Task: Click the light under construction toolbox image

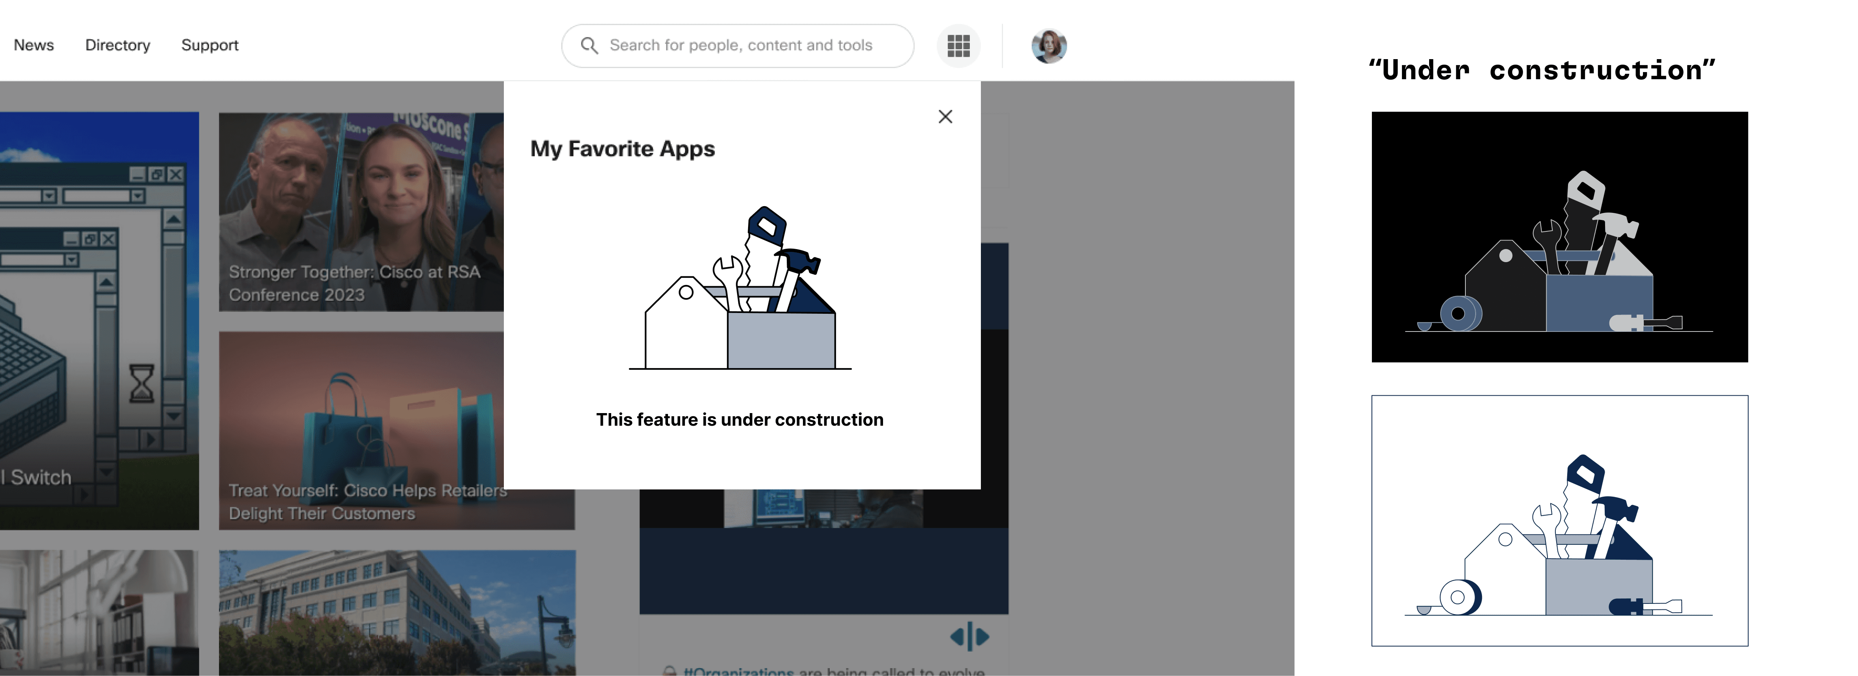Action: coord(1559,520)
